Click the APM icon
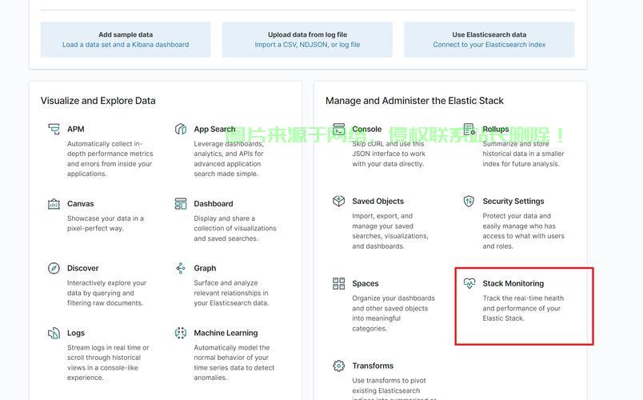 pyautogui.click(x=54, y=130)
